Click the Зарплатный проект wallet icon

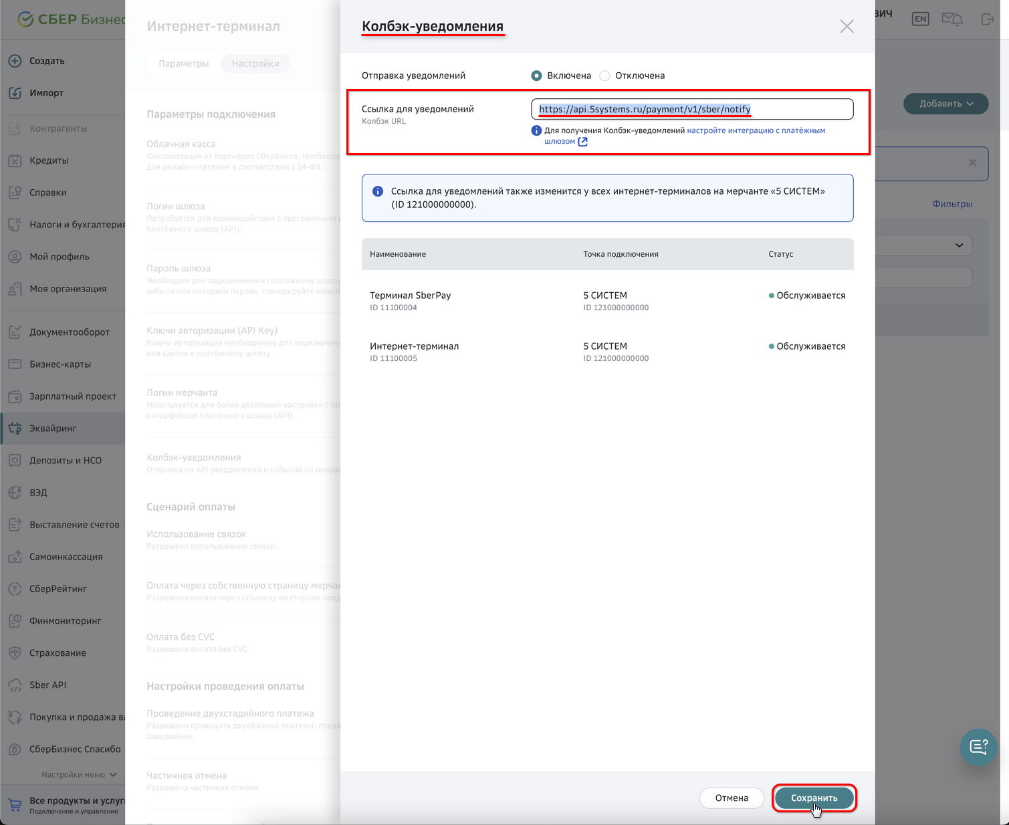tap(15, 396)
